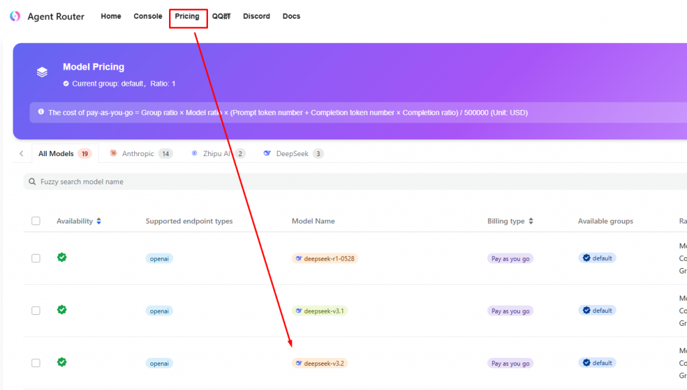
Task: Click the Available groups column header
Action: point(606,221)
